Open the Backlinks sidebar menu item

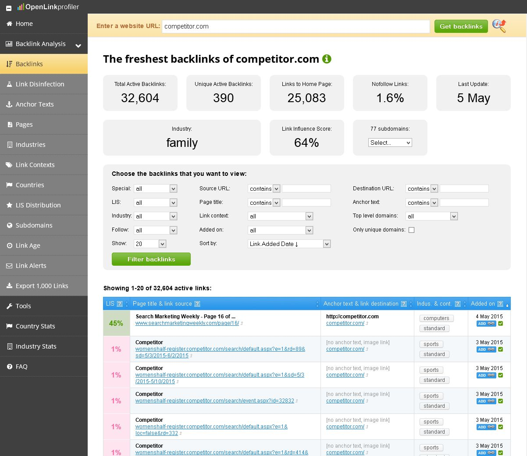tap(44, 64)
